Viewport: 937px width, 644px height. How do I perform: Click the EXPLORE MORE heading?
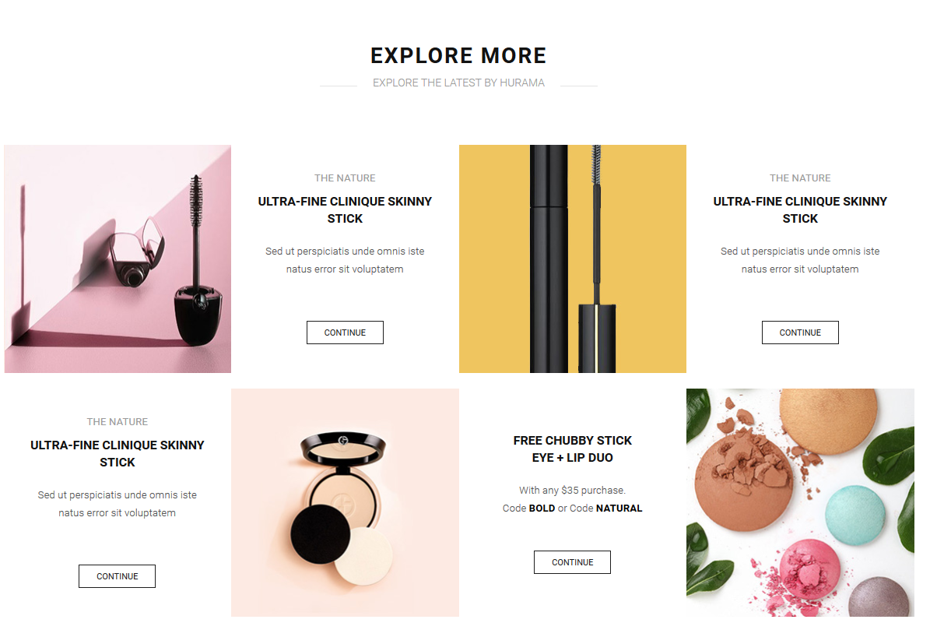[x=458, y=56]
